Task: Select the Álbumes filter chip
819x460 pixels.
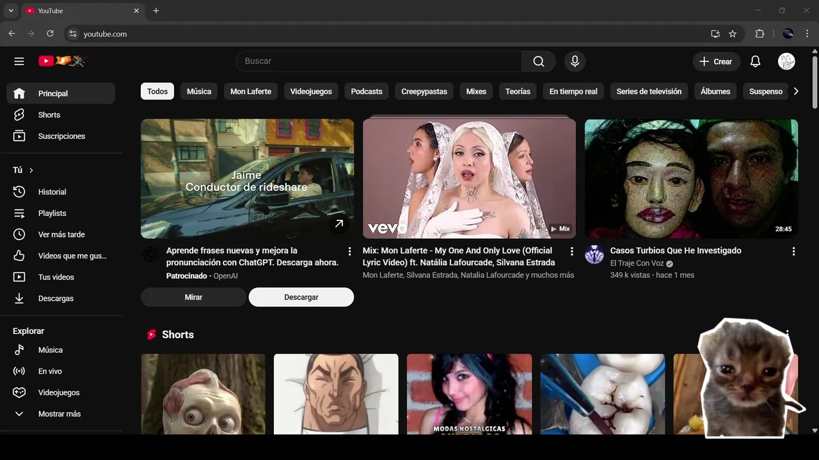Action: click(715, 91)
